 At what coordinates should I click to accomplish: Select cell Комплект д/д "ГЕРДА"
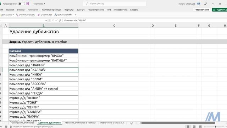coord(43,93)
